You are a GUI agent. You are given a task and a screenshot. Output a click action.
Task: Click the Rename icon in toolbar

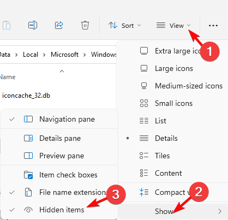[33, 25]
